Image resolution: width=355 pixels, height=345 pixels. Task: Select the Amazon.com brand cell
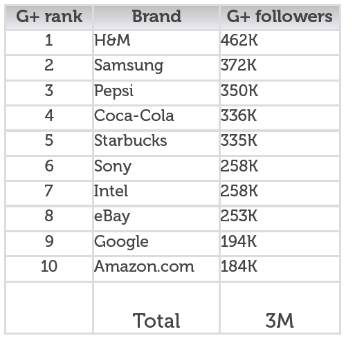(156, 269)
